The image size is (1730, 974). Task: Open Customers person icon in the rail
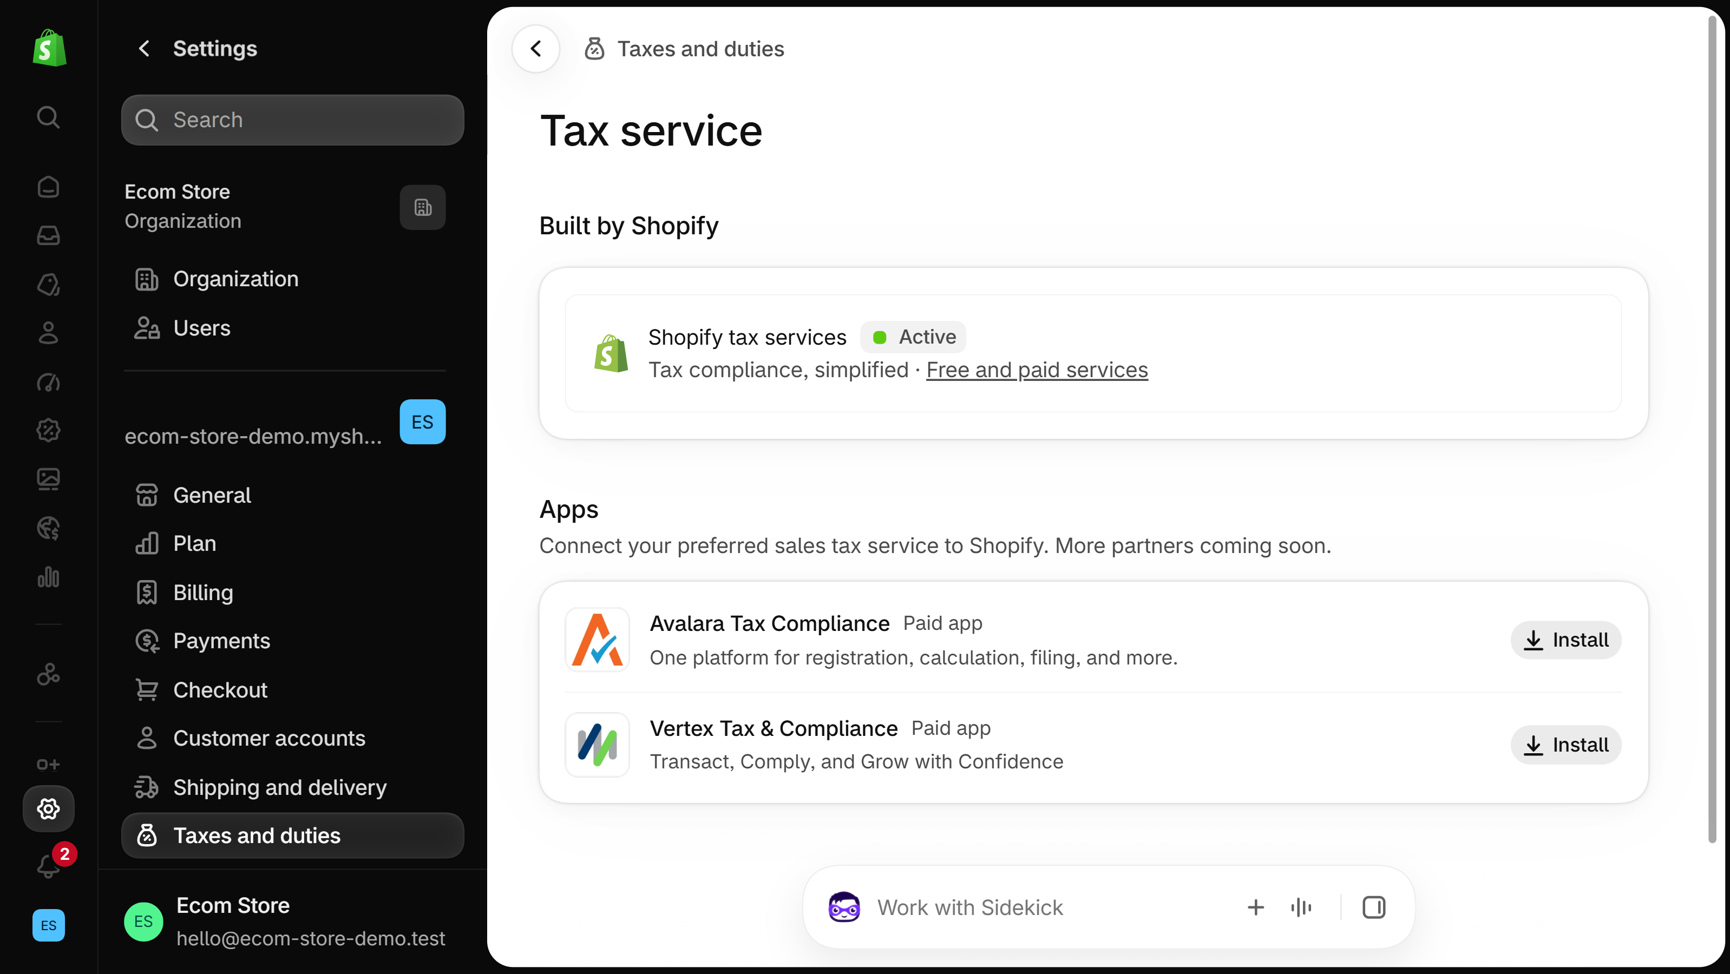pyautogui.click(x=48, y=333)
